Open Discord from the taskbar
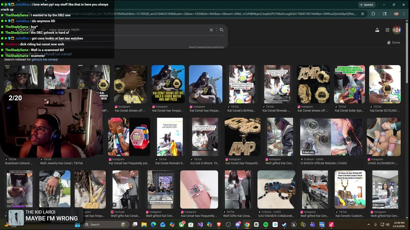This screenshot has height=230, width=410. pos(238,225)
